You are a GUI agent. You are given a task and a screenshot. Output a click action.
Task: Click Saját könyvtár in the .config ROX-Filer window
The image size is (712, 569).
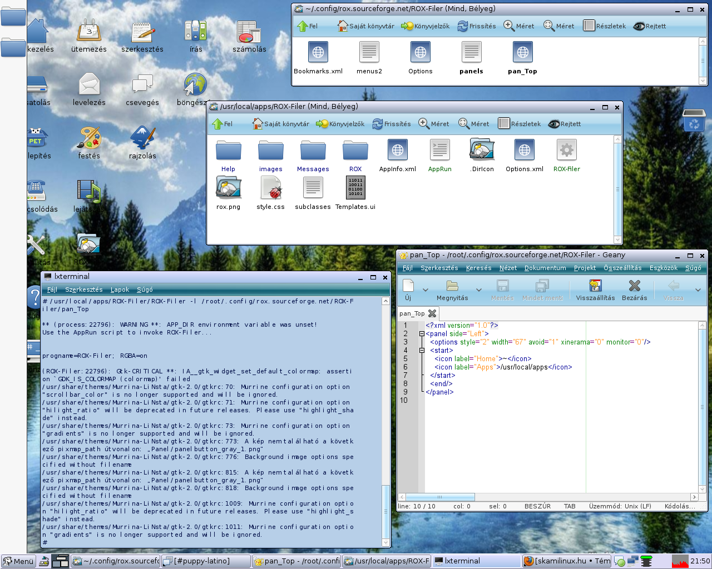pos(366,26)
